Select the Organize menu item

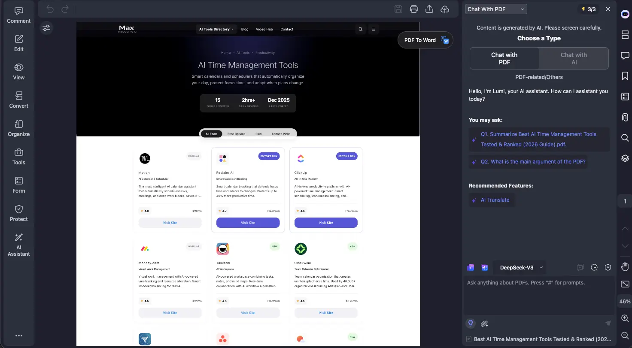(18, 129)
